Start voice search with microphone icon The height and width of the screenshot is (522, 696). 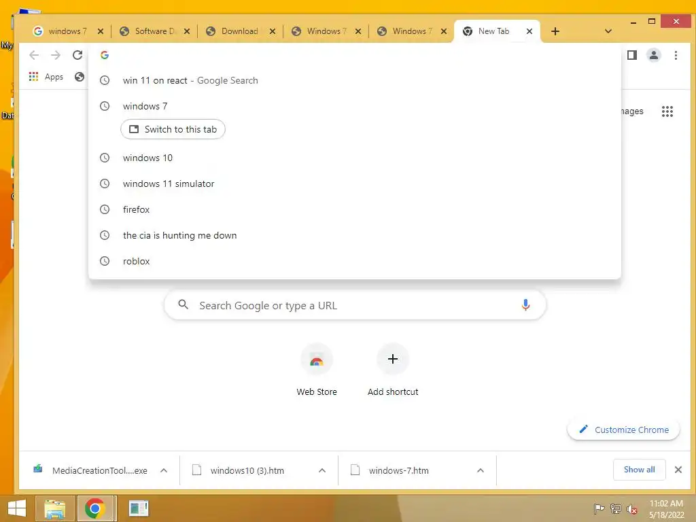pyautogui.click(x=525, y=305)
